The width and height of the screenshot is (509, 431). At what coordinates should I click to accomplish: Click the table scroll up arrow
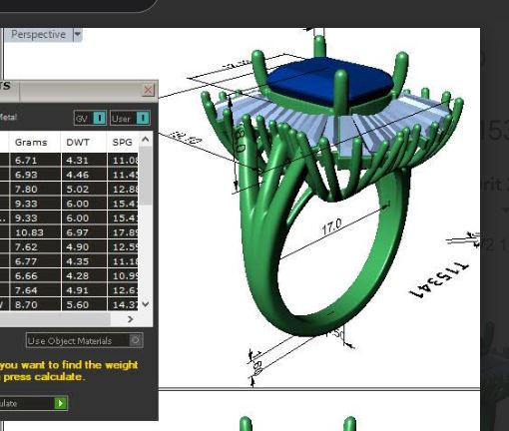tap(146, 140)
